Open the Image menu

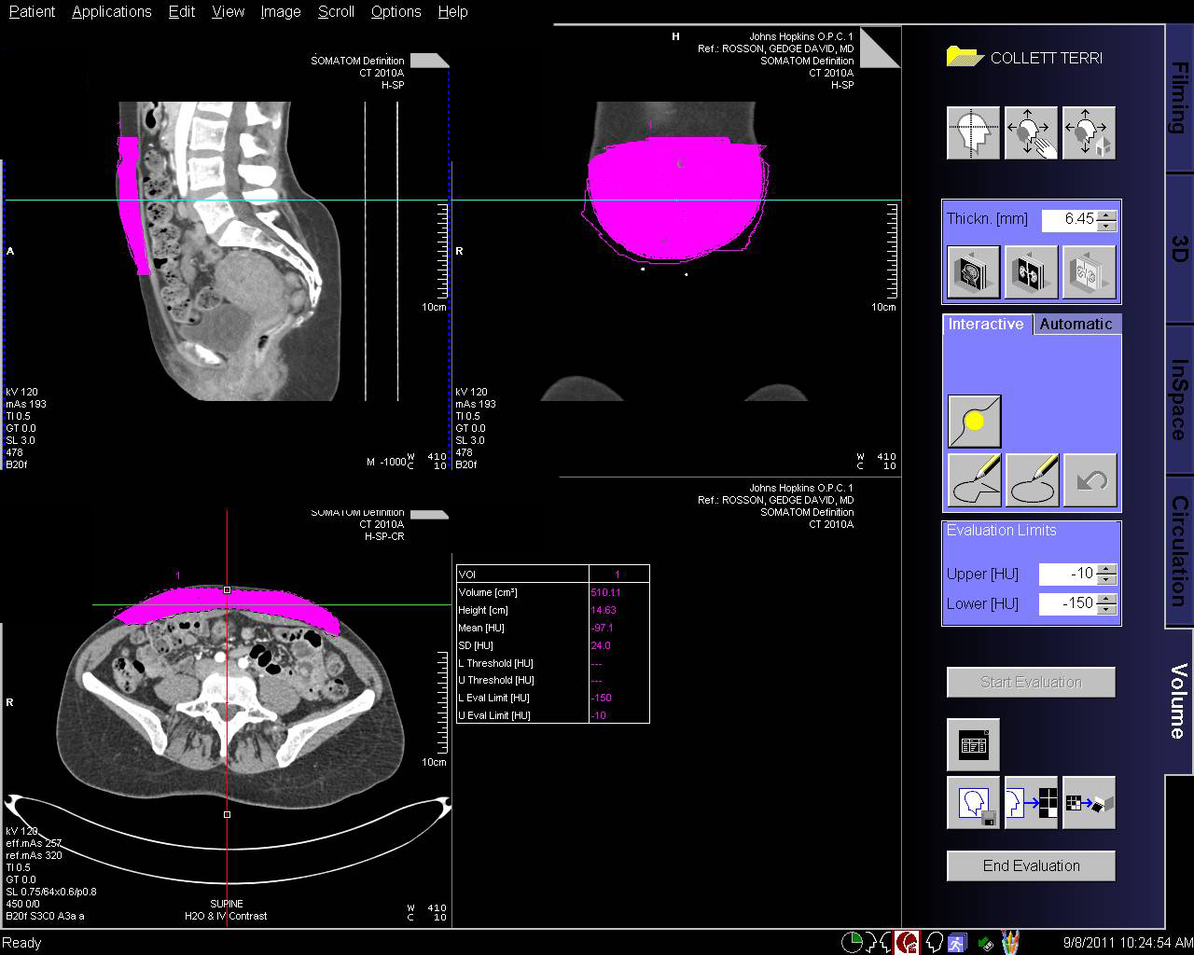280,11
